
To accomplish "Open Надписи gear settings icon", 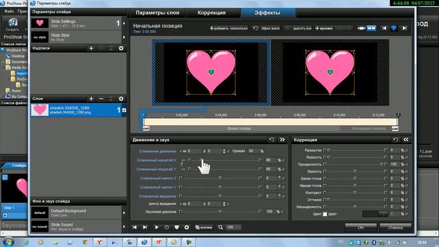I will tap(121, 49).
